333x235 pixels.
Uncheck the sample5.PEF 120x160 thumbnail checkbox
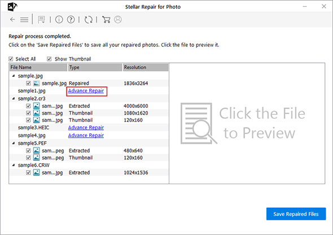28,158
